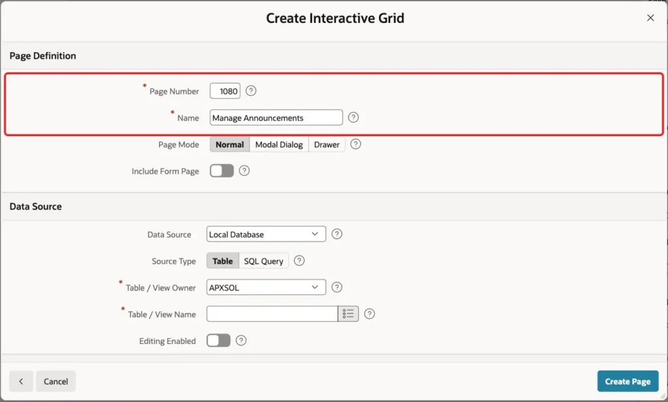Open help for Editing Enabled
The height and width of the screenshot is (402, 668).
[241, 341]
